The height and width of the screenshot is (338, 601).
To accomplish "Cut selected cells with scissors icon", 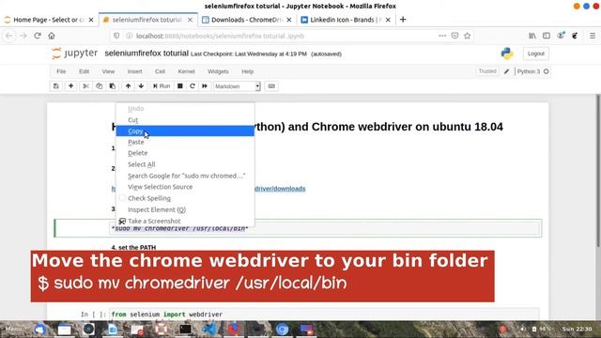I will point(85,86).
